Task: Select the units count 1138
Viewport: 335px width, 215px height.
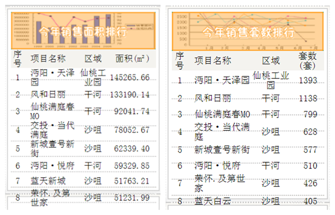Action: (308, 98)
